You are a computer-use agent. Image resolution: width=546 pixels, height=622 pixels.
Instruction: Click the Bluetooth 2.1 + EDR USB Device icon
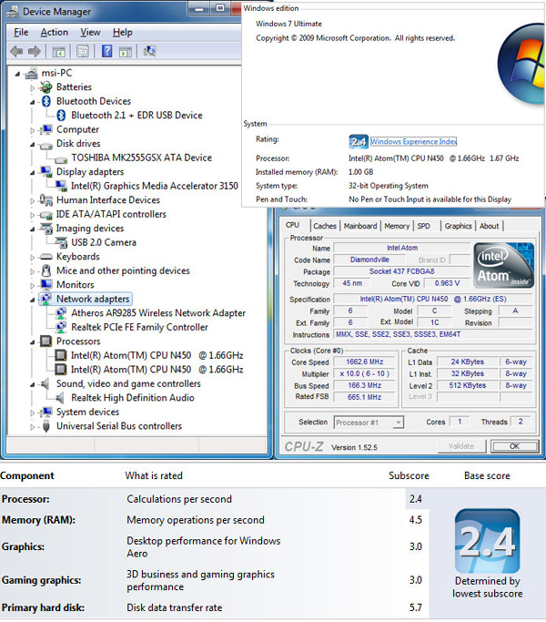(61, 116)
